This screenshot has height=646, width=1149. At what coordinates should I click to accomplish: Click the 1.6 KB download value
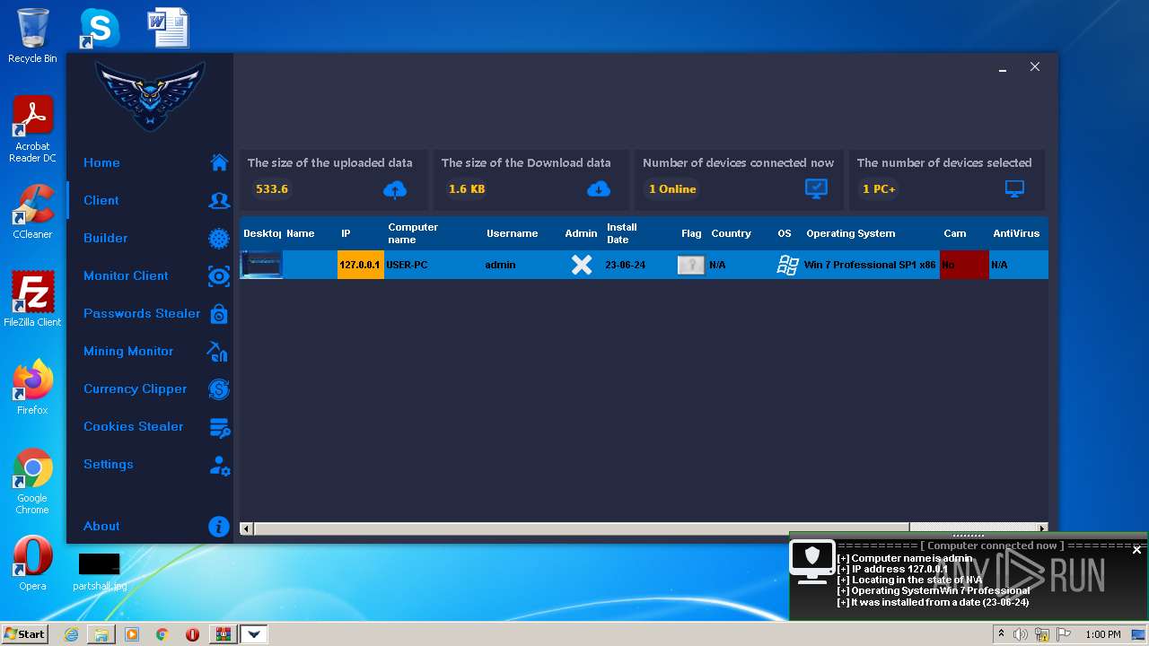pyautogui.click(x=467, y=189)
